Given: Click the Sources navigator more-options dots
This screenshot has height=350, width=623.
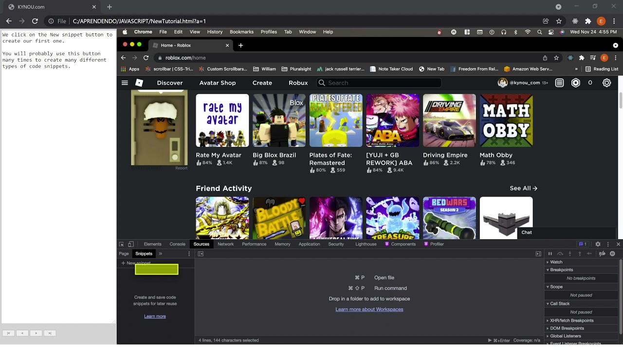Looking at the screenshot, I should pyautogui.click(x=189, y=254).
